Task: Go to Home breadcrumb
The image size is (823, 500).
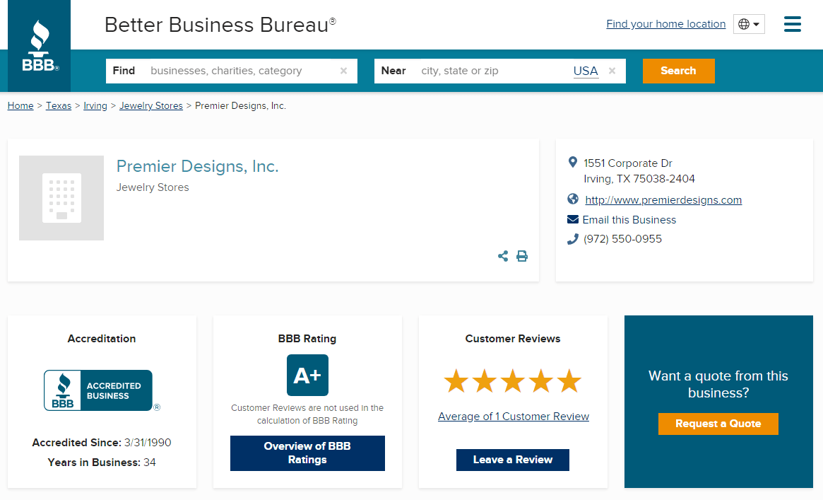Action: click(x=20, y=105)
